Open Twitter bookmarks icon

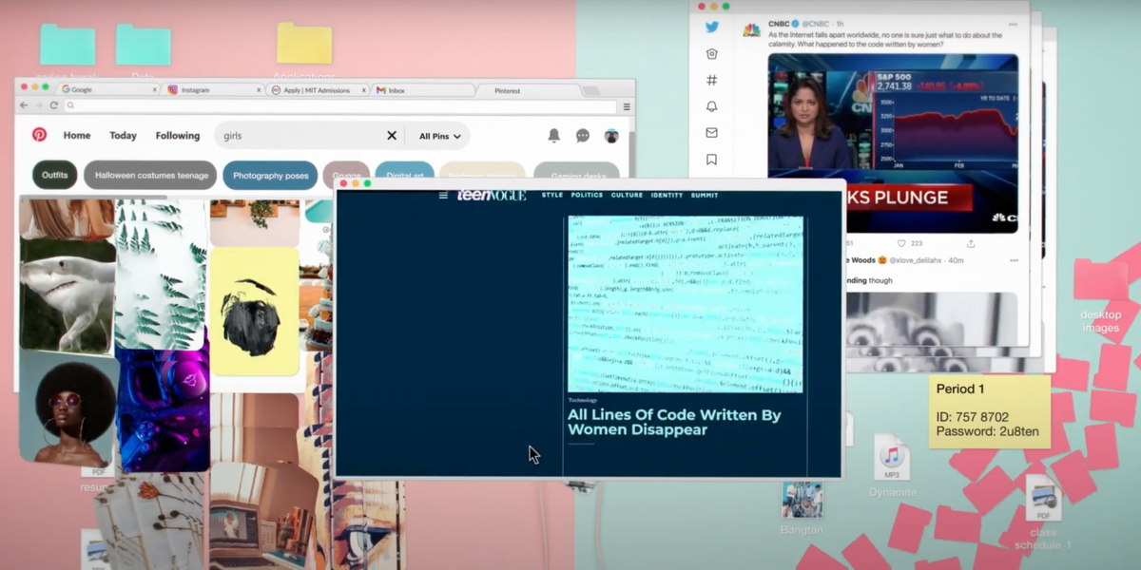pos(711,160)
